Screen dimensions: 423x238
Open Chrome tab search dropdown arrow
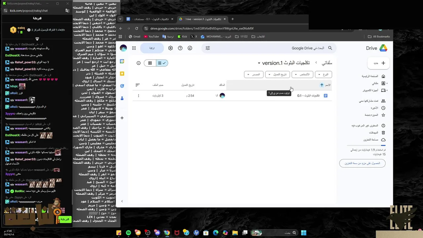coord(120,19)
